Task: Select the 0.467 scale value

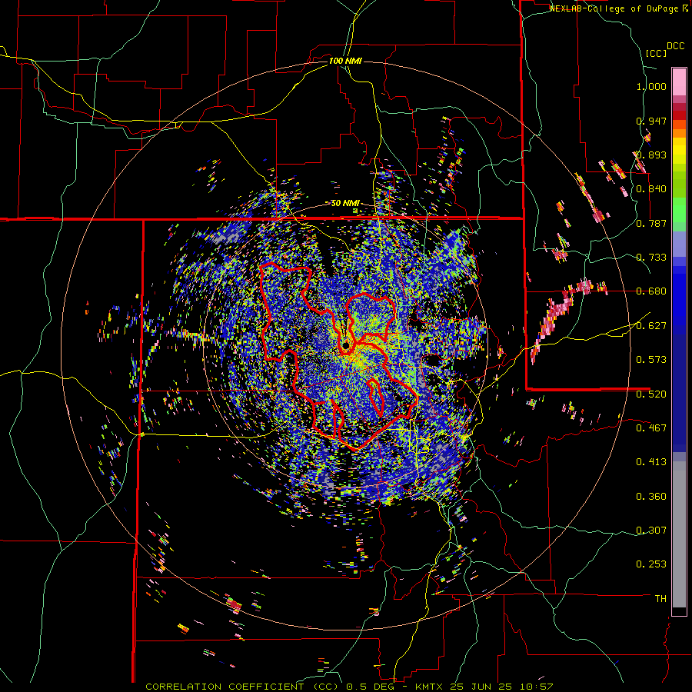Action: click(x=651, y=428)
